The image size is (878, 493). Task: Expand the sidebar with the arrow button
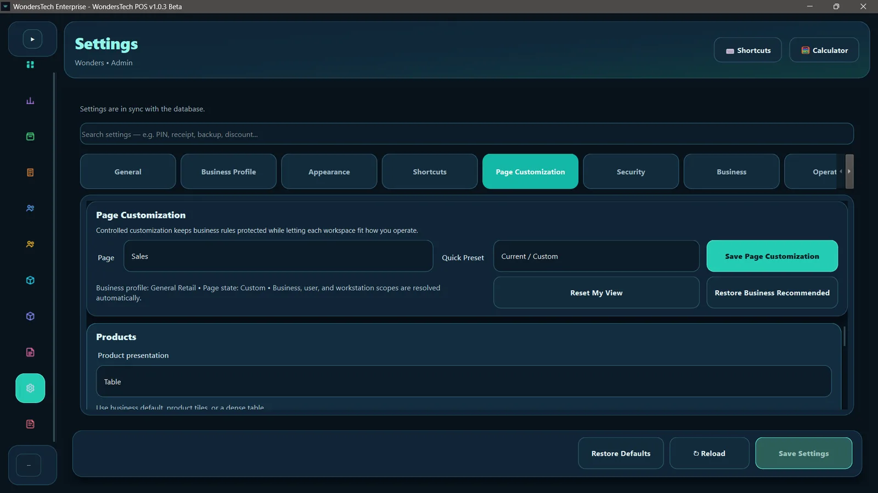[32, 39]
